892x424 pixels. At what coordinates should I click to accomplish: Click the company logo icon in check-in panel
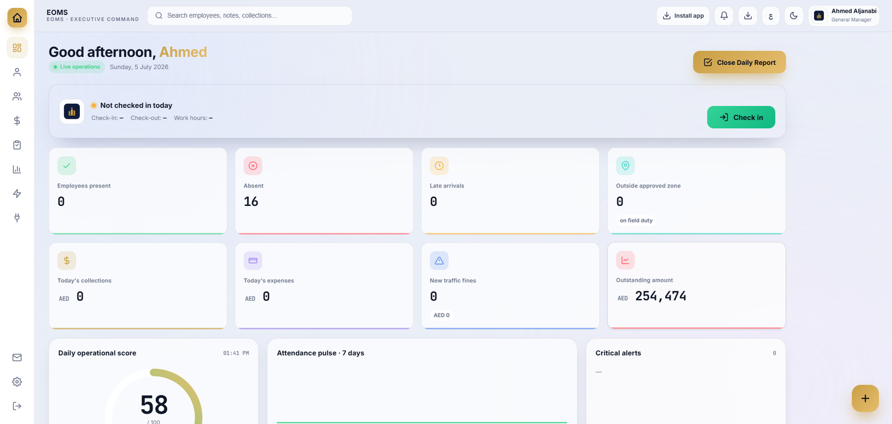click(x=72, y=112)
